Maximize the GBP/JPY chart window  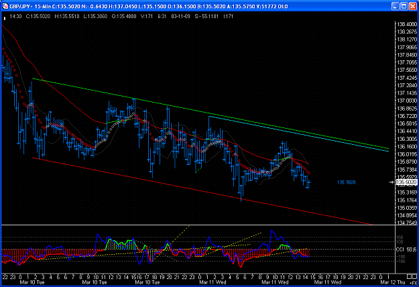[x=404, y=6]
